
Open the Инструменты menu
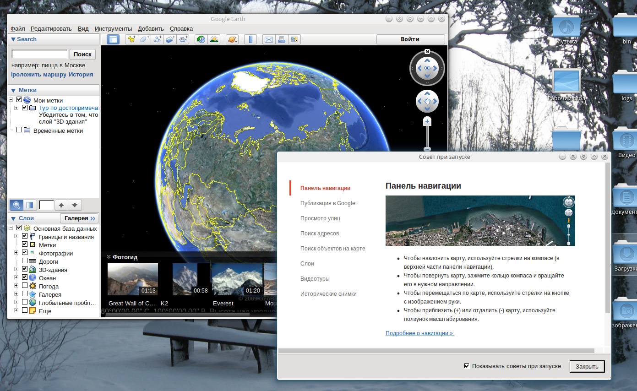113,29
